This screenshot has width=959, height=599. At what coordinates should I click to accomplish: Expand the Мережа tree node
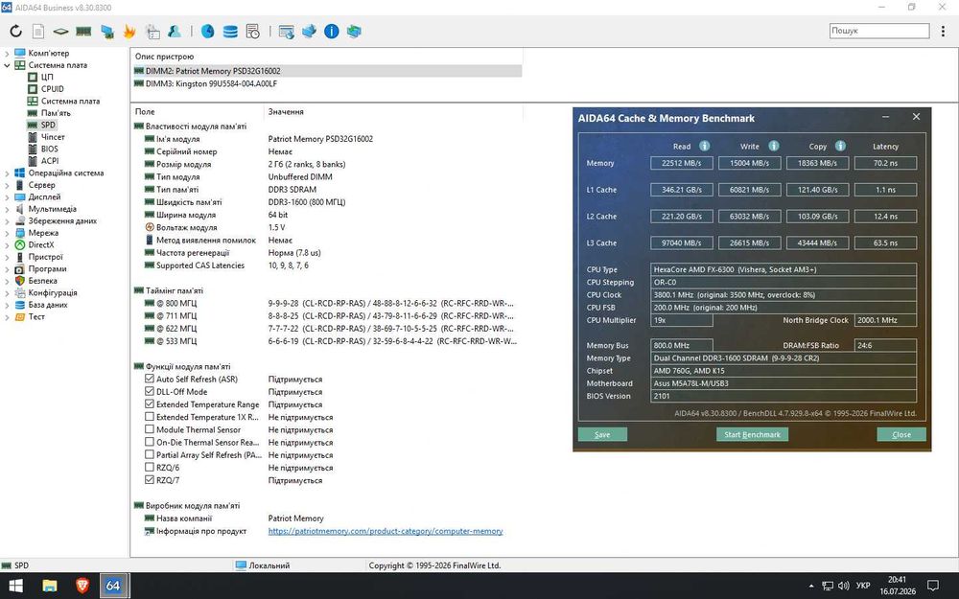(7, 233)
